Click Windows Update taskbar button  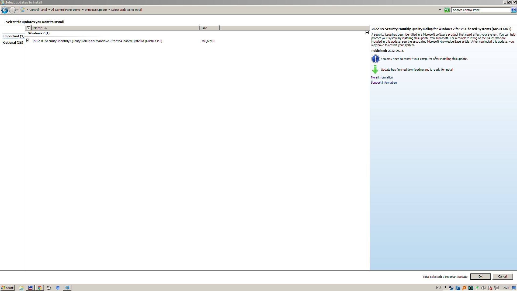[67, 288]
